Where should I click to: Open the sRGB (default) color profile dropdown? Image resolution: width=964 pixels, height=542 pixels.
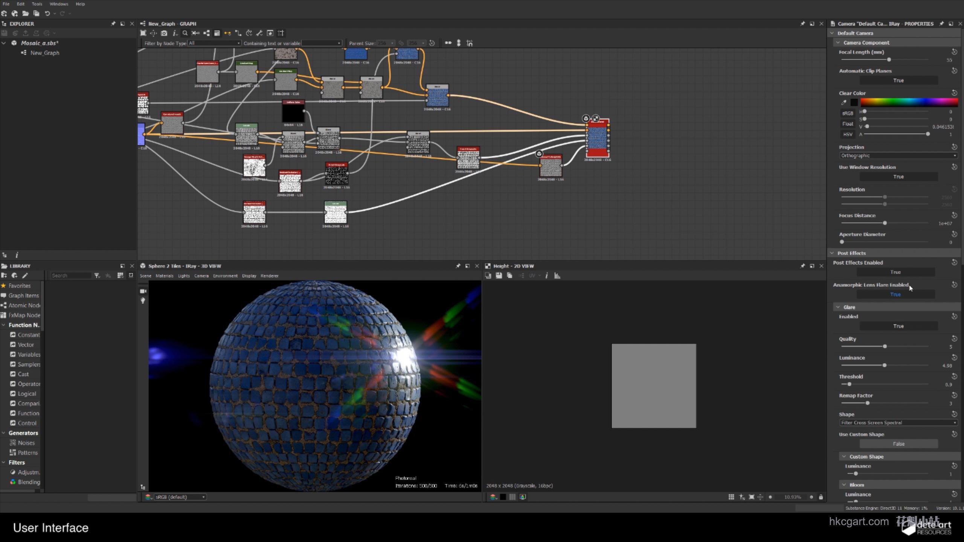coord(180,497)
